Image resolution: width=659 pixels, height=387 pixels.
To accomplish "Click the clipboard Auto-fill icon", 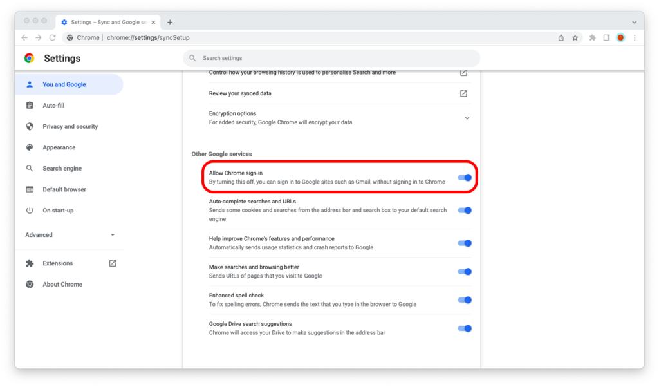I will (30, 106).
